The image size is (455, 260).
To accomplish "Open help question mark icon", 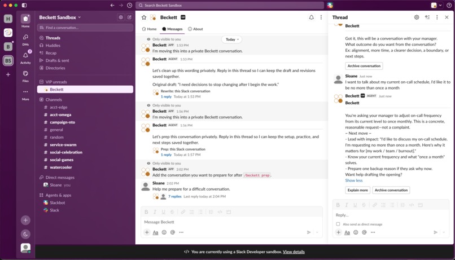I will click(x=449, y=5).
